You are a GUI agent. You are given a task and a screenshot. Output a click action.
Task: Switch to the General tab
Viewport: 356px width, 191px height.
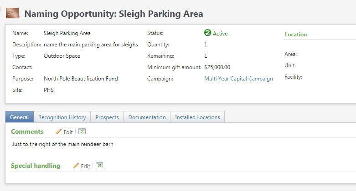pos(19,117)
